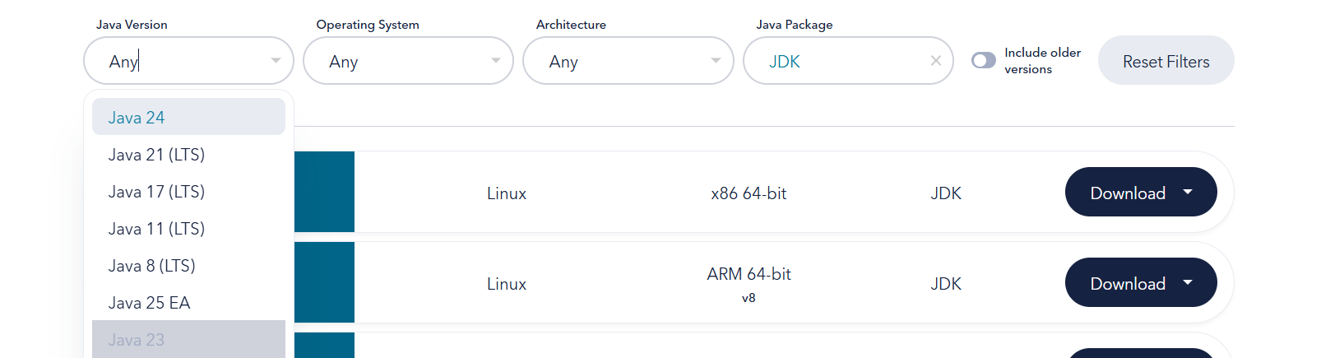
Task: Open the Java Package dropdown
Action: [x=848, y=61]
